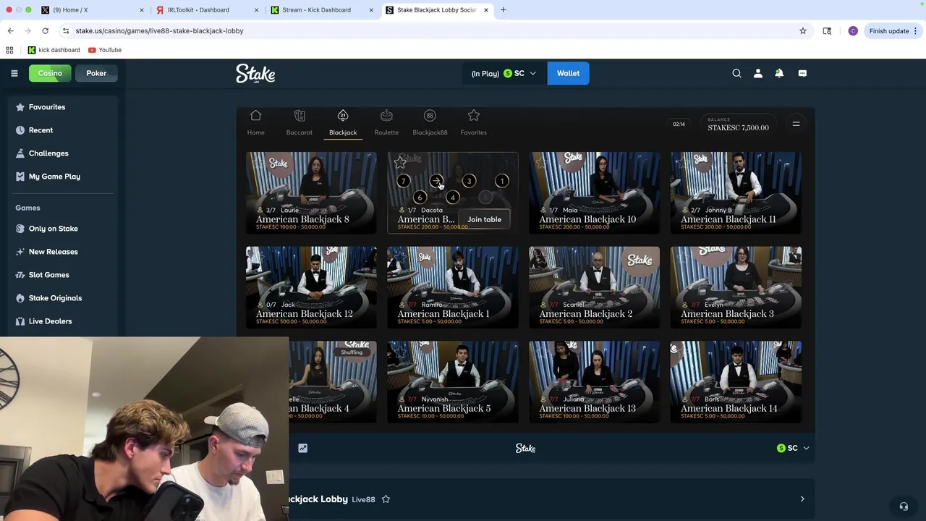Open American Blackjack 14 table
The height and width of the screenshot is (521, 926).
(736, 382)
